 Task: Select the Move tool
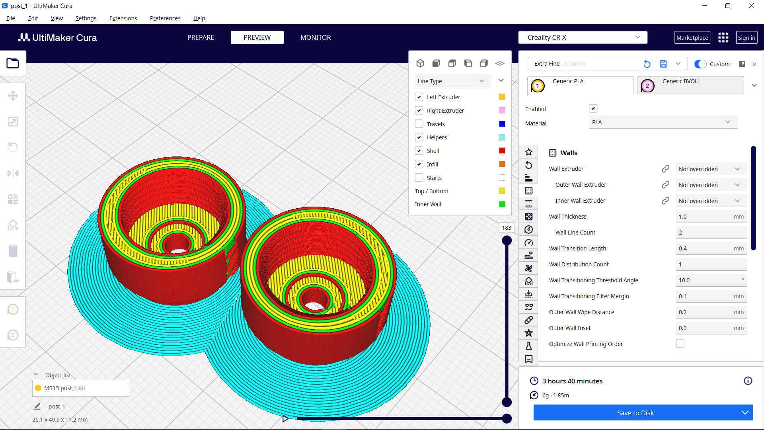[x=13, y=96]
